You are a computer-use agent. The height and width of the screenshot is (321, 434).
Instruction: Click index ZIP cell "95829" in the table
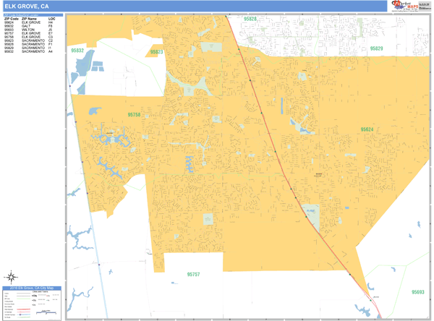tap(9, 48)
